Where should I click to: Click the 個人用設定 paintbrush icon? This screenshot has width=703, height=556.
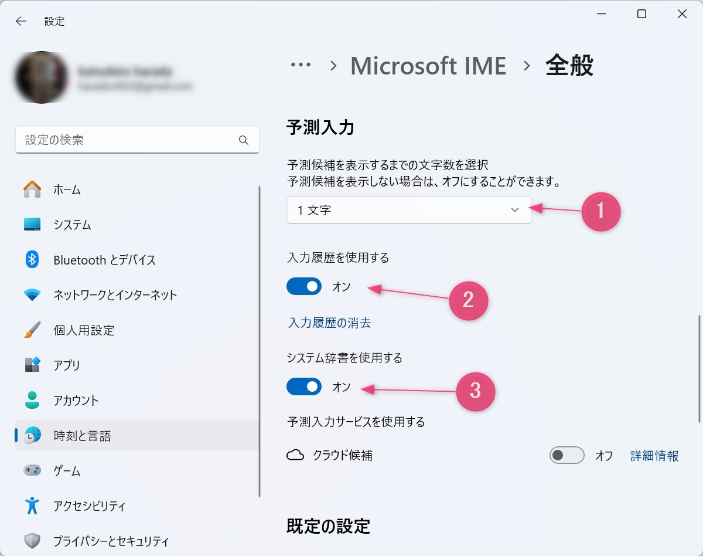(x=32, y=330)
